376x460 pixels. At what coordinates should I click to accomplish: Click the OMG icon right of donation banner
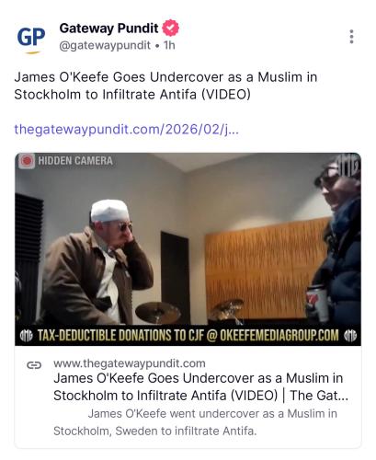pyautogui.click(x=350, y=336)
